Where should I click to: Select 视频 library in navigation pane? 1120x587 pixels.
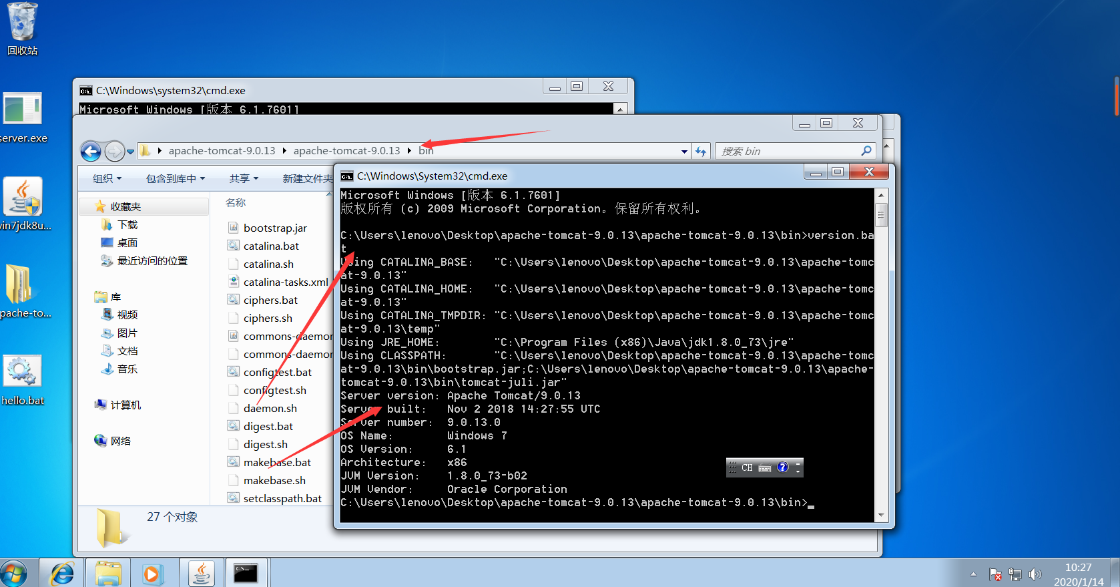127,315
